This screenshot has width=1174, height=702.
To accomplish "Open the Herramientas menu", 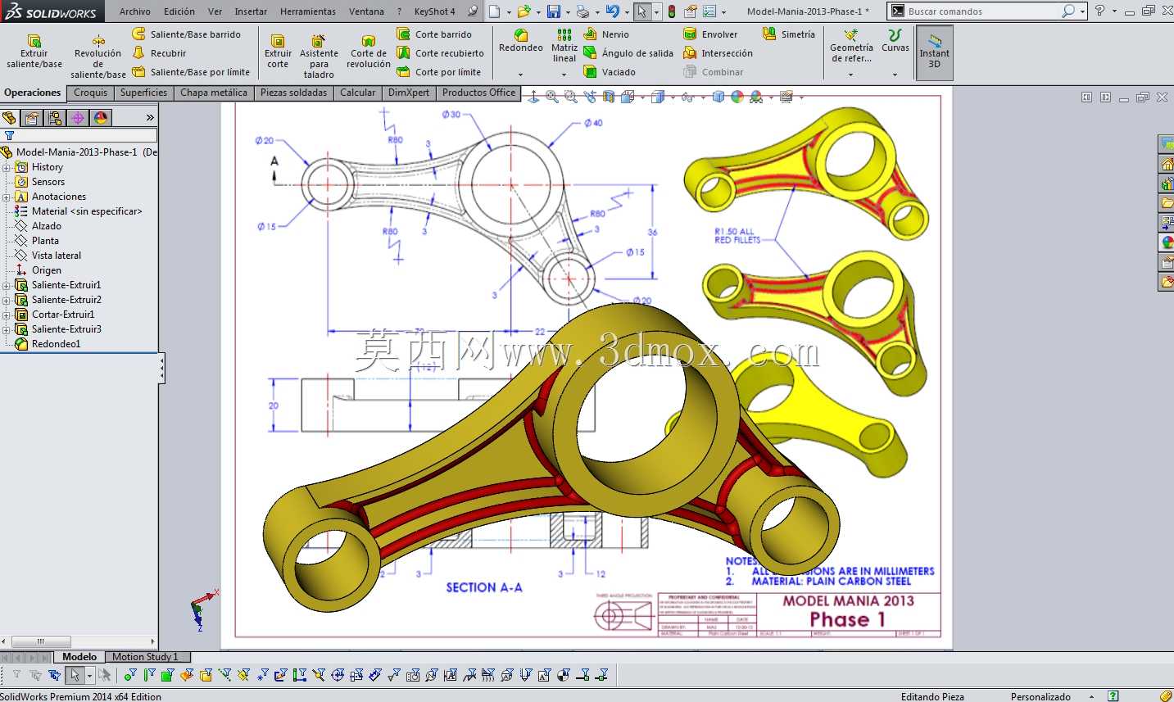I will coord(308,11).
